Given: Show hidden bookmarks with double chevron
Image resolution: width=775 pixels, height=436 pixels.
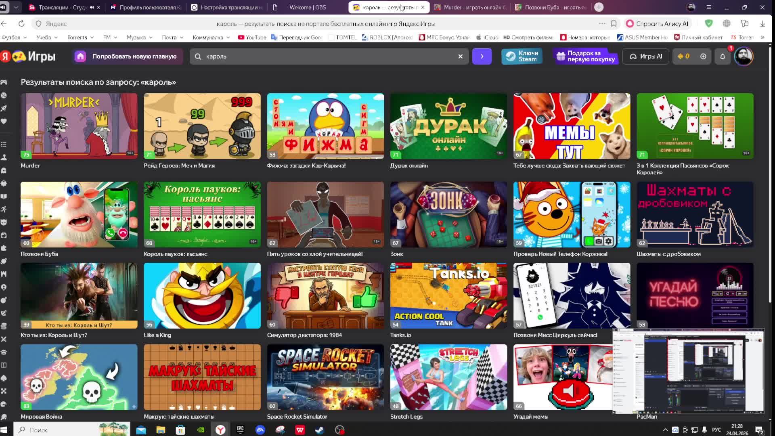Looking at the screenshot, I should point(762,38).
